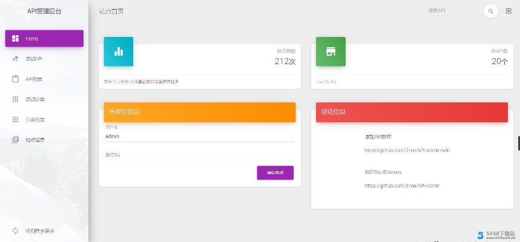Open the API-Admin wiki GitHub link
The height and width of the screenshot is (242, 520).
tap(407, 150)
